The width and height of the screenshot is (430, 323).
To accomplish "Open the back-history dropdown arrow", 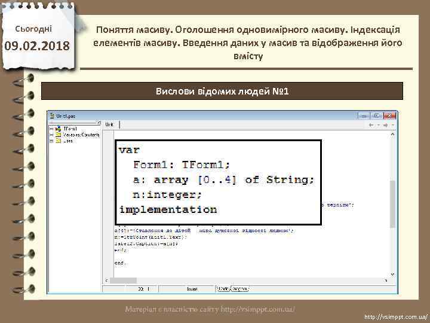I will 378,125.
